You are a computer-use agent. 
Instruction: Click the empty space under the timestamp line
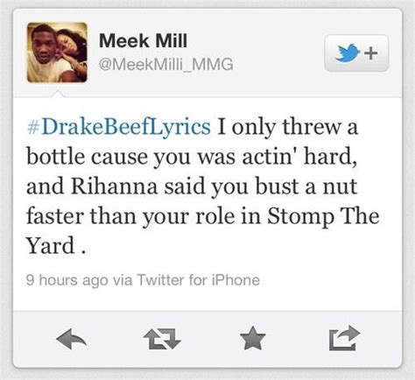[207, 299]
